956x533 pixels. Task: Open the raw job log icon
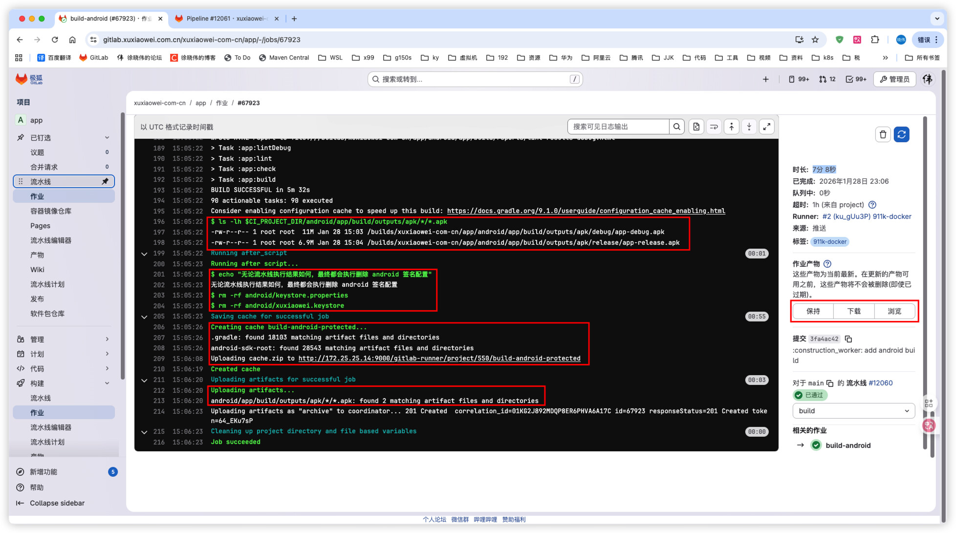coord(696,127)
